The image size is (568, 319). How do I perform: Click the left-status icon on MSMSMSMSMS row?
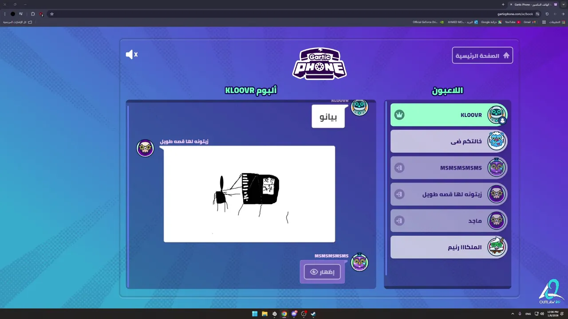click(x=399, y=168)
